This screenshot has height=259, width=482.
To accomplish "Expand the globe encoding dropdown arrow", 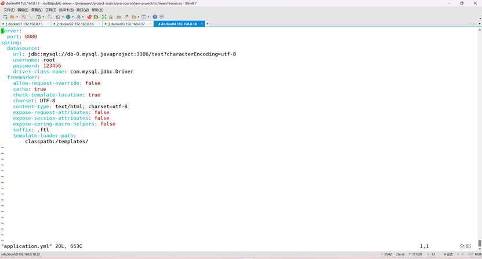I will [x=73, y=17].
